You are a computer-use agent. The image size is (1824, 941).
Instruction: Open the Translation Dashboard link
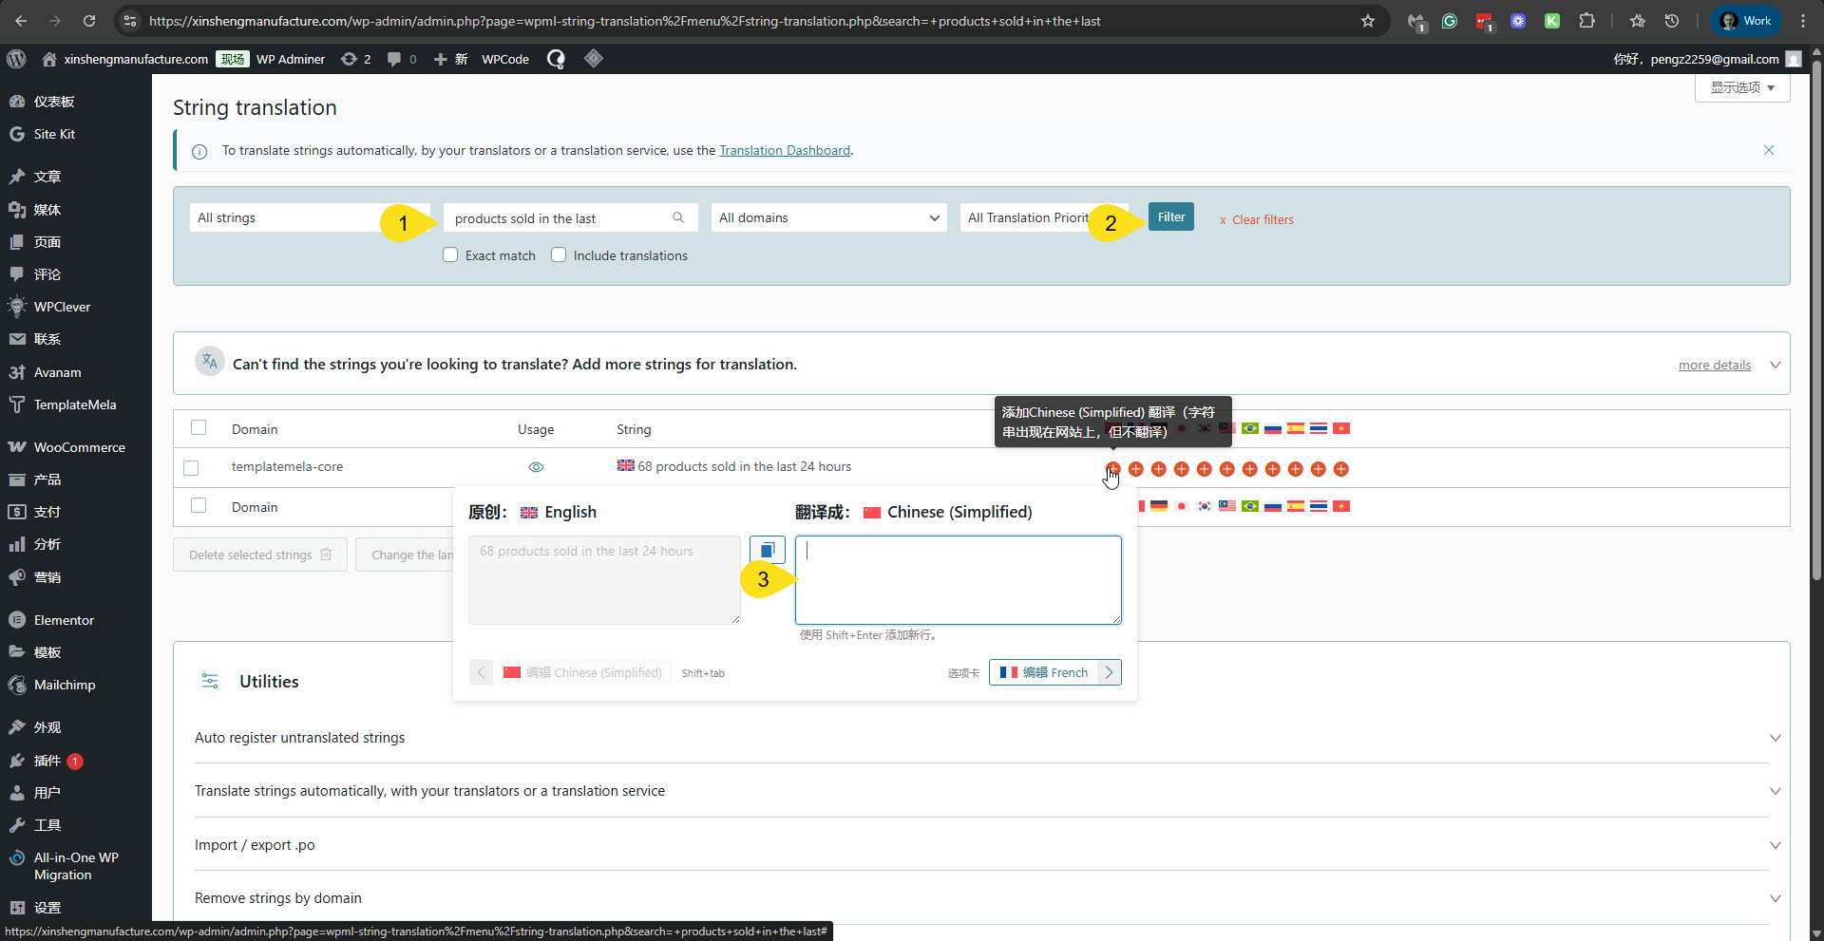(785, 150)
